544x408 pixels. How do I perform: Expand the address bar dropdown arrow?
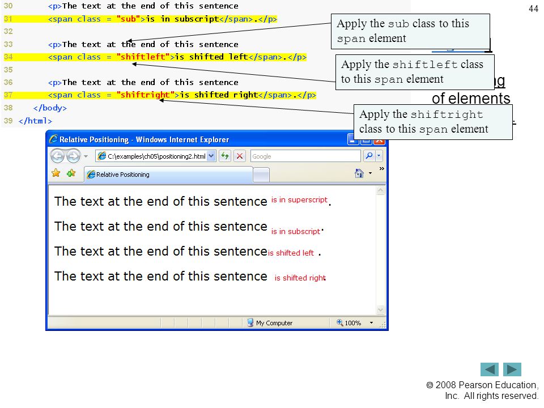211,156
